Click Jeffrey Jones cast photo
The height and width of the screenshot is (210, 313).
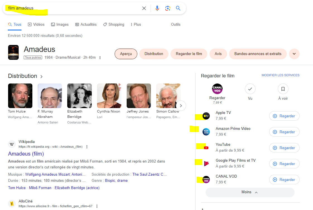tap(139, 96)
